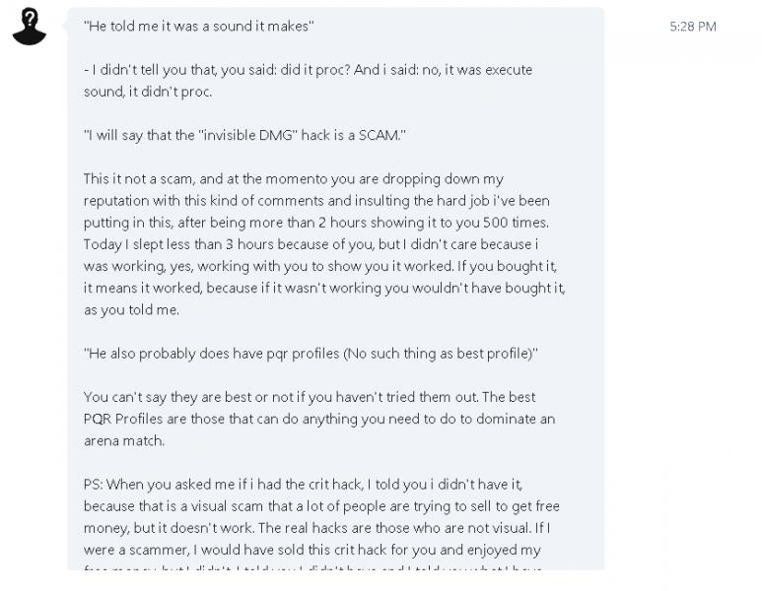Screen dimensions: 762x591
Task: Click the line starting "was working, yes, working with you"
Action: tap(320, 266)
